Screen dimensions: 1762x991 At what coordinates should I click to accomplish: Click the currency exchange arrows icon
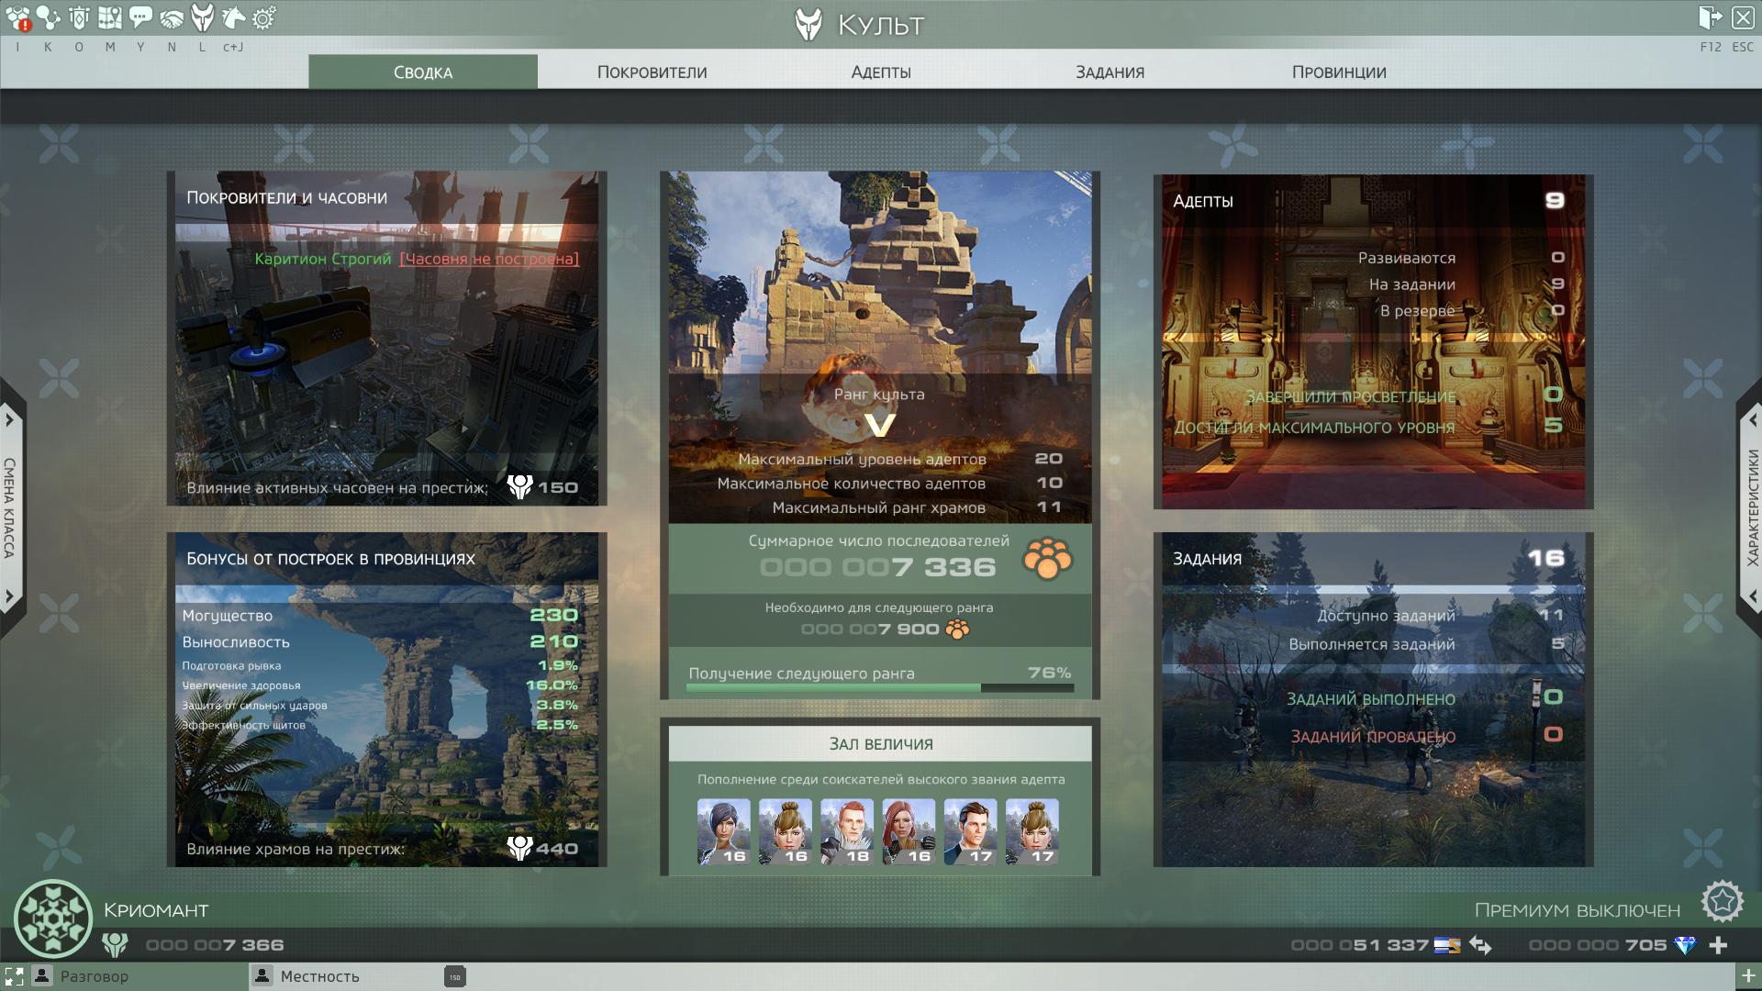tap(1479, 944)
